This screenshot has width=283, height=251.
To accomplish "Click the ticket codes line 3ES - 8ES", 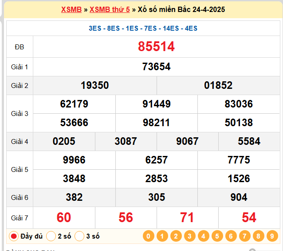I will click(143, 28).
